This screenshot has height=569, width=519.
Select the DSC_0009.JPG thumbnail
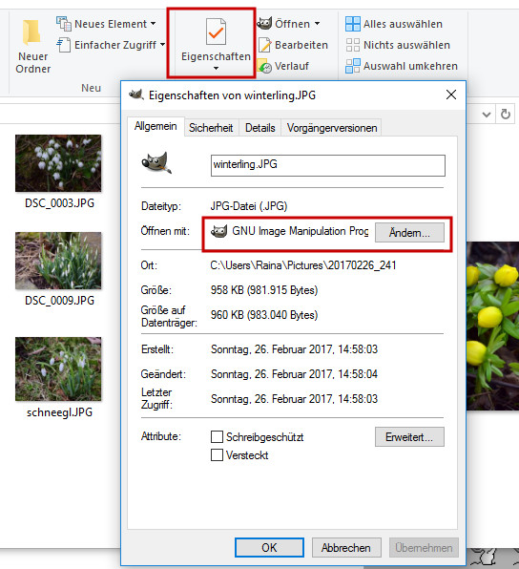58,261
